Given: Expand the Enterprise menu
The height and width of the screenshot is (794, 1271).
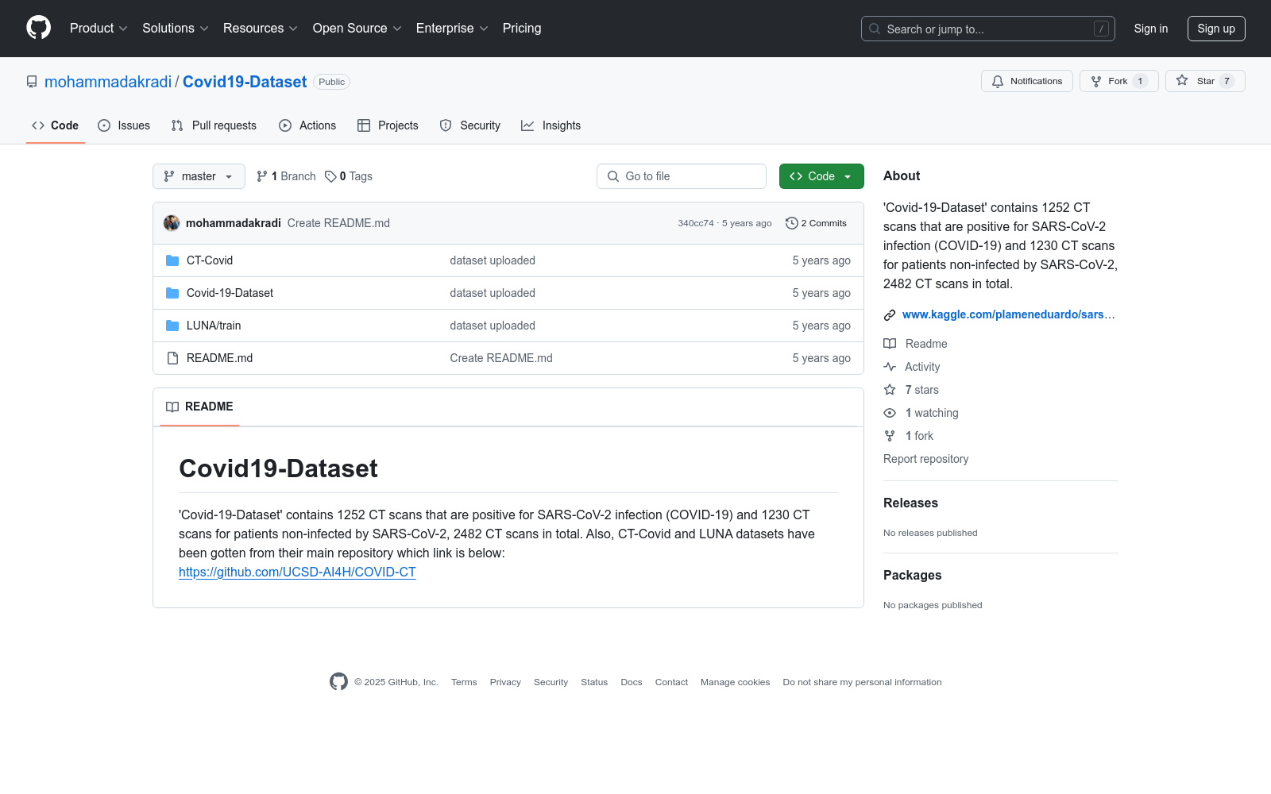Looking at the screenshot, I should [x=452, y=28].
